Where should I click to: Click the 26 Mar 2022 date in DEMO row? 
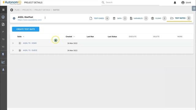click(x=72, y=43)
